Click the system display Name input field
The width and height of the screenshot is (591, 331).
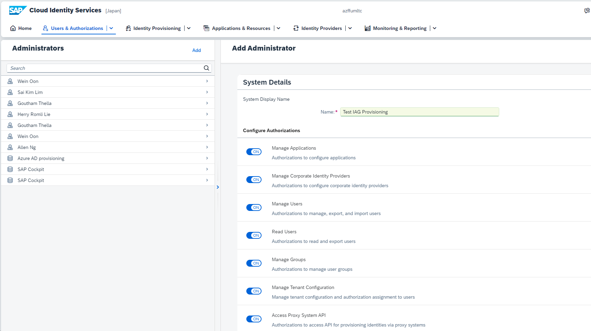[x=419, y=112]
